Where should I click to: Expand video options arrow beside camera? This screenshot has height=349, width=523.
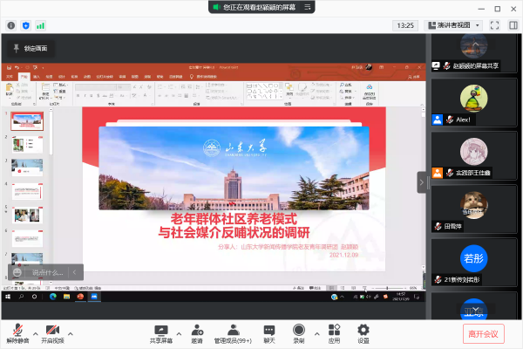pos(71,334)
